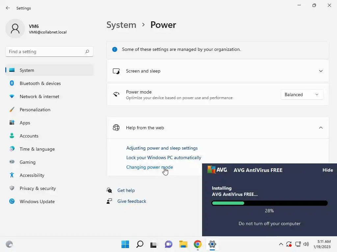
Task: Open widgets weather icon on taskbar
Action: [9, 244]
